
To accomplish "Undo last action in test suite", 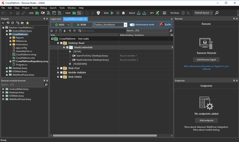I will tap(70, 31).
